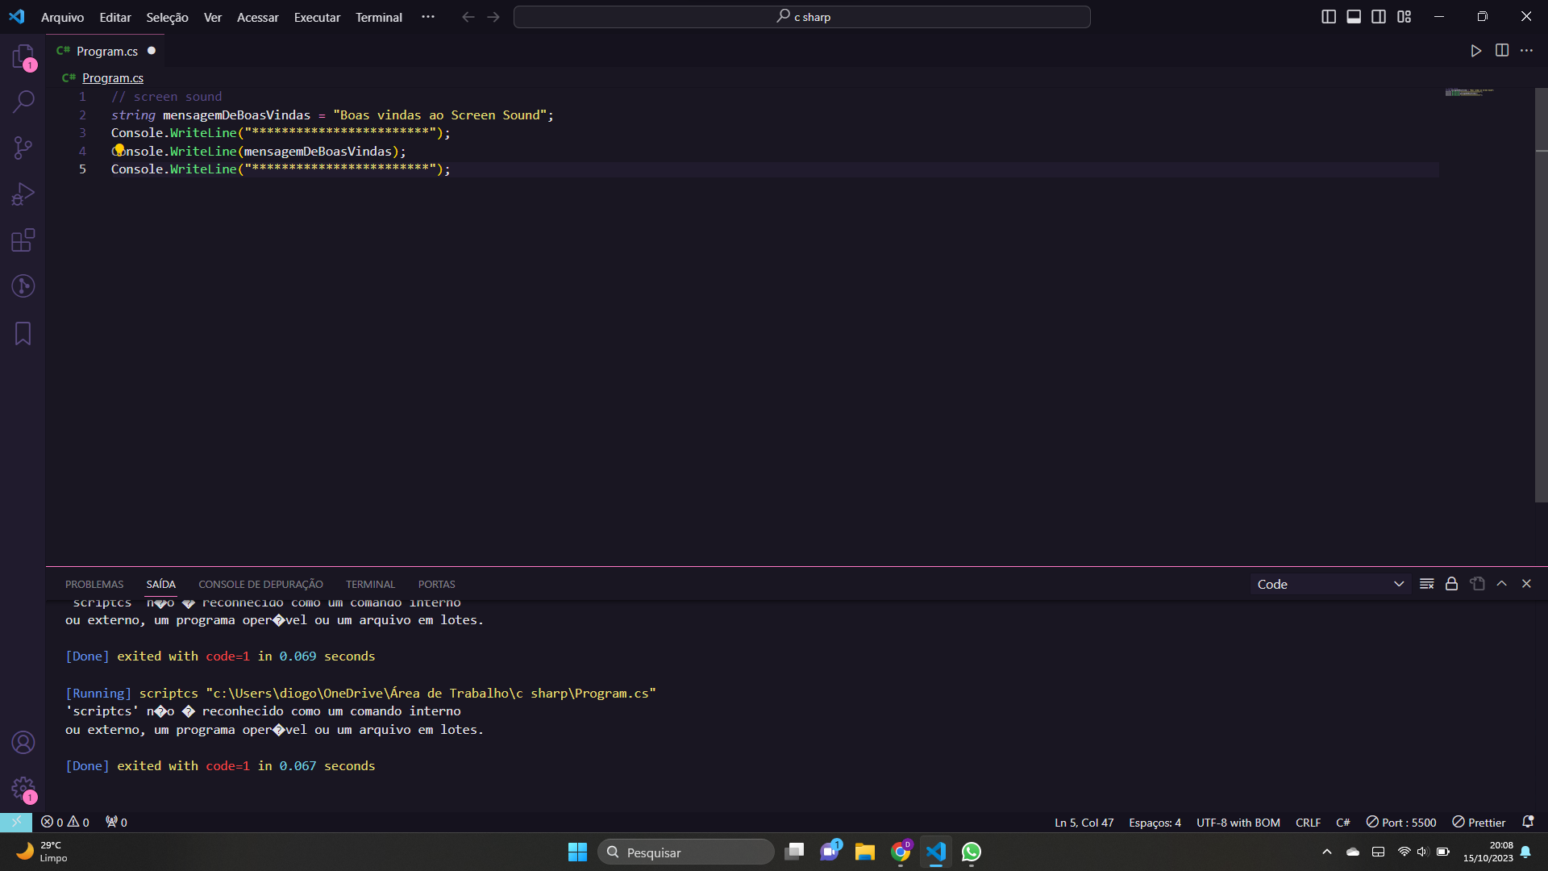The width and height of the screenshot is (1548, 871).
Task: Open the Source Control view
Action: click(x=23, y=148)
